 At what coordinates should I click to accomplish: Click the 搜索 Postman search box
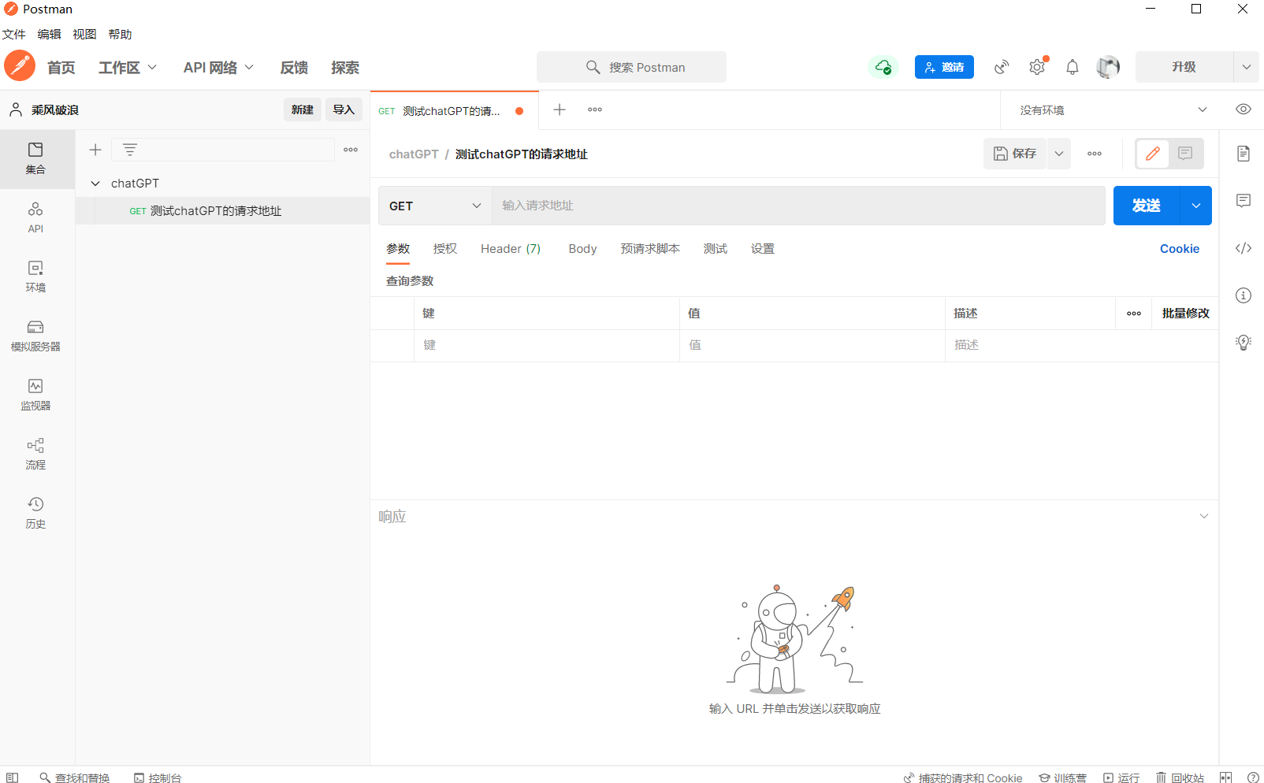click(x=631, y=67)
